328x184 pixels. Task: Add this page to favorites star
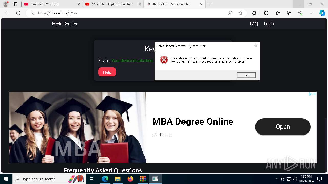point(240,13)
